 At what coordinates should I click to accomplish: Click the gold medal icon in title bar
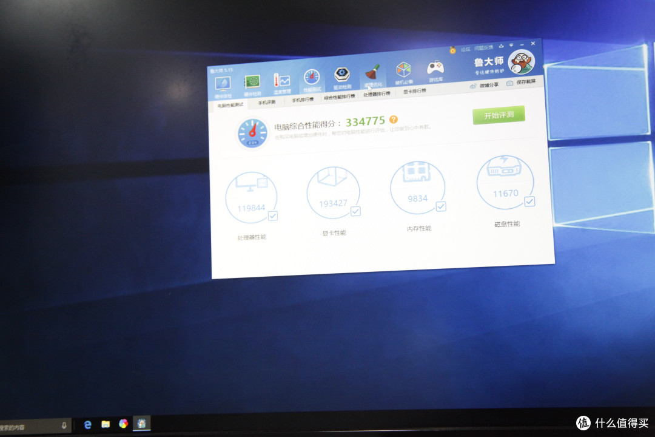(452, 50)
